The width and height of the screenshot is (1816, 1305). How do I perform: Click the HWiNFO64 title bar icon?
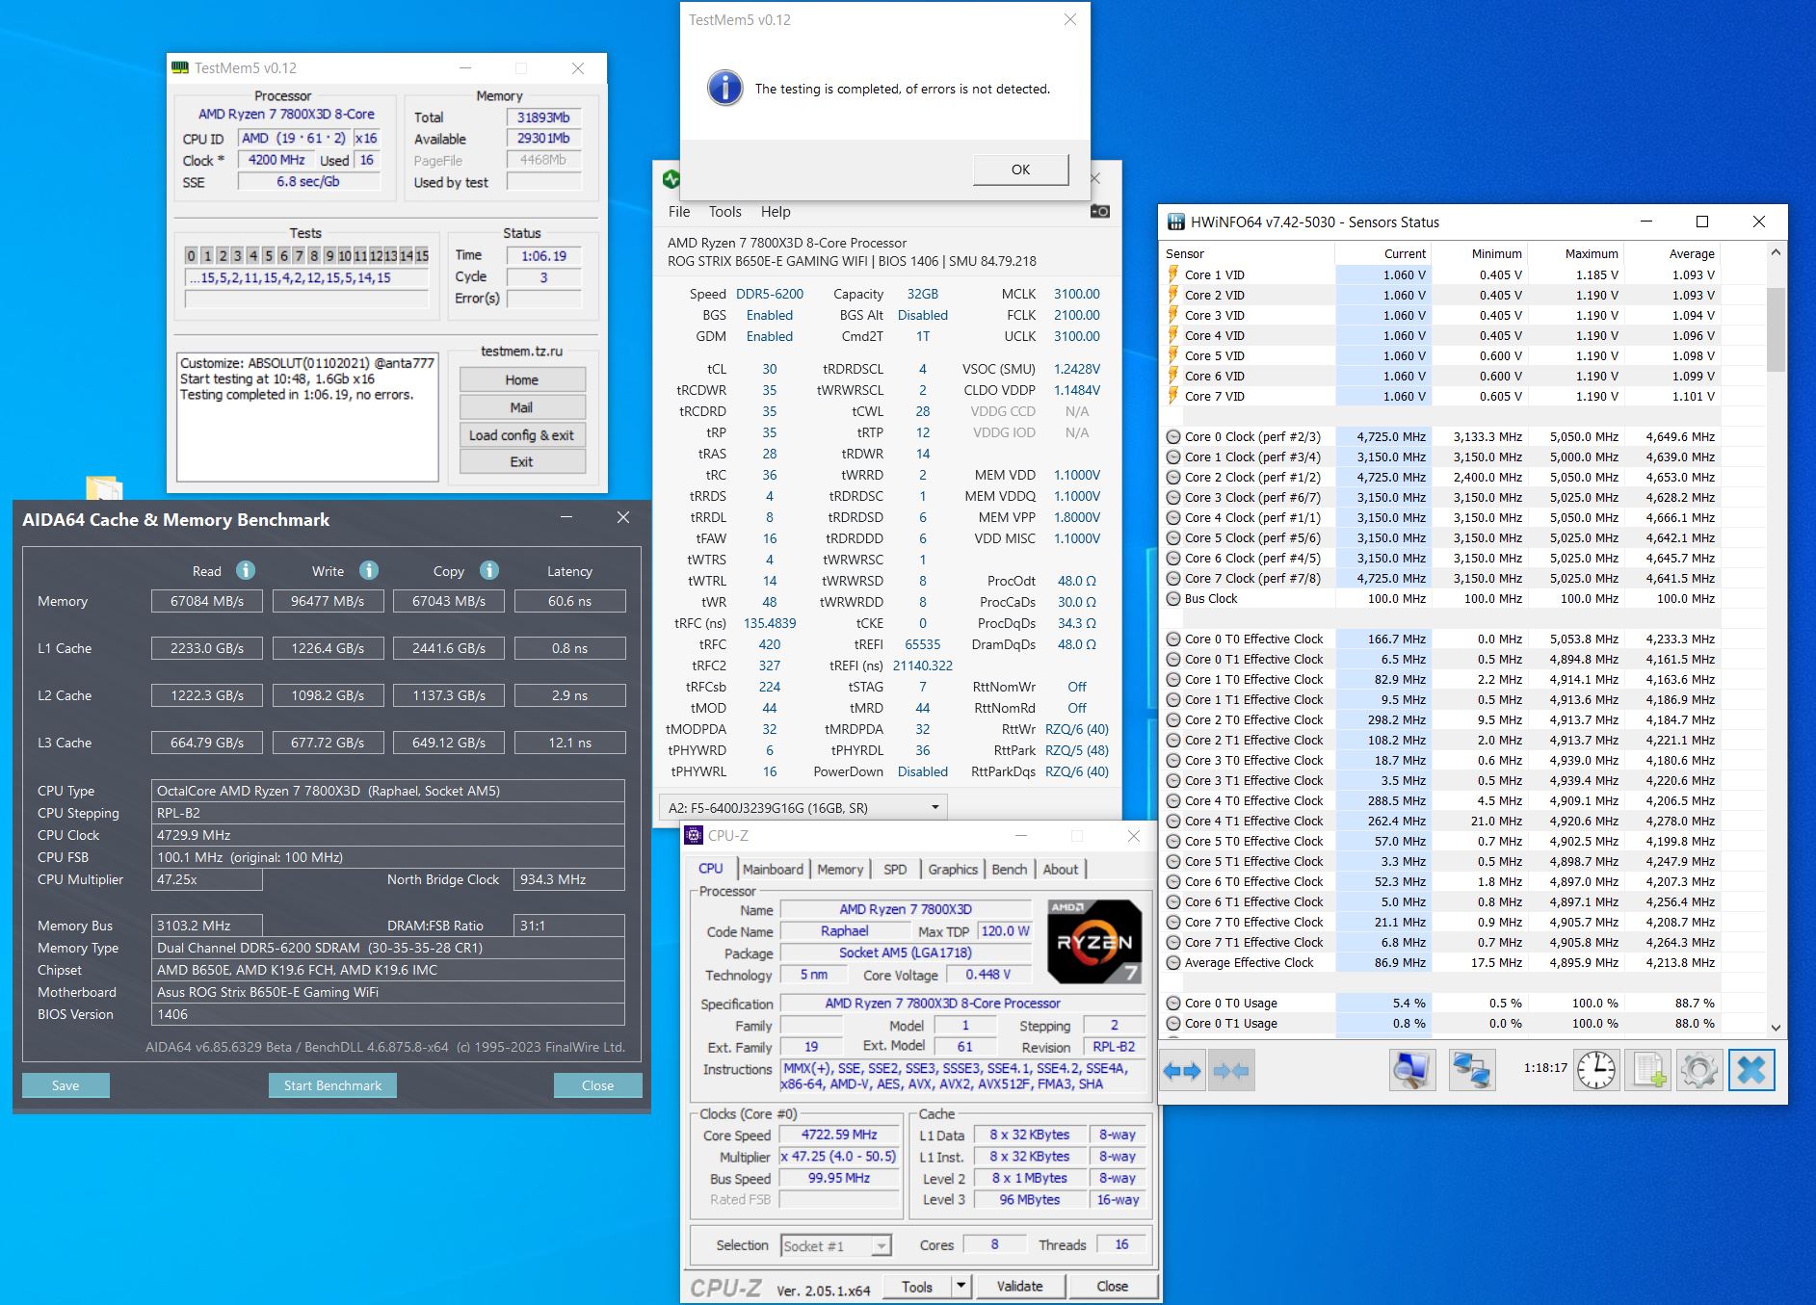tap(1175, 222)
